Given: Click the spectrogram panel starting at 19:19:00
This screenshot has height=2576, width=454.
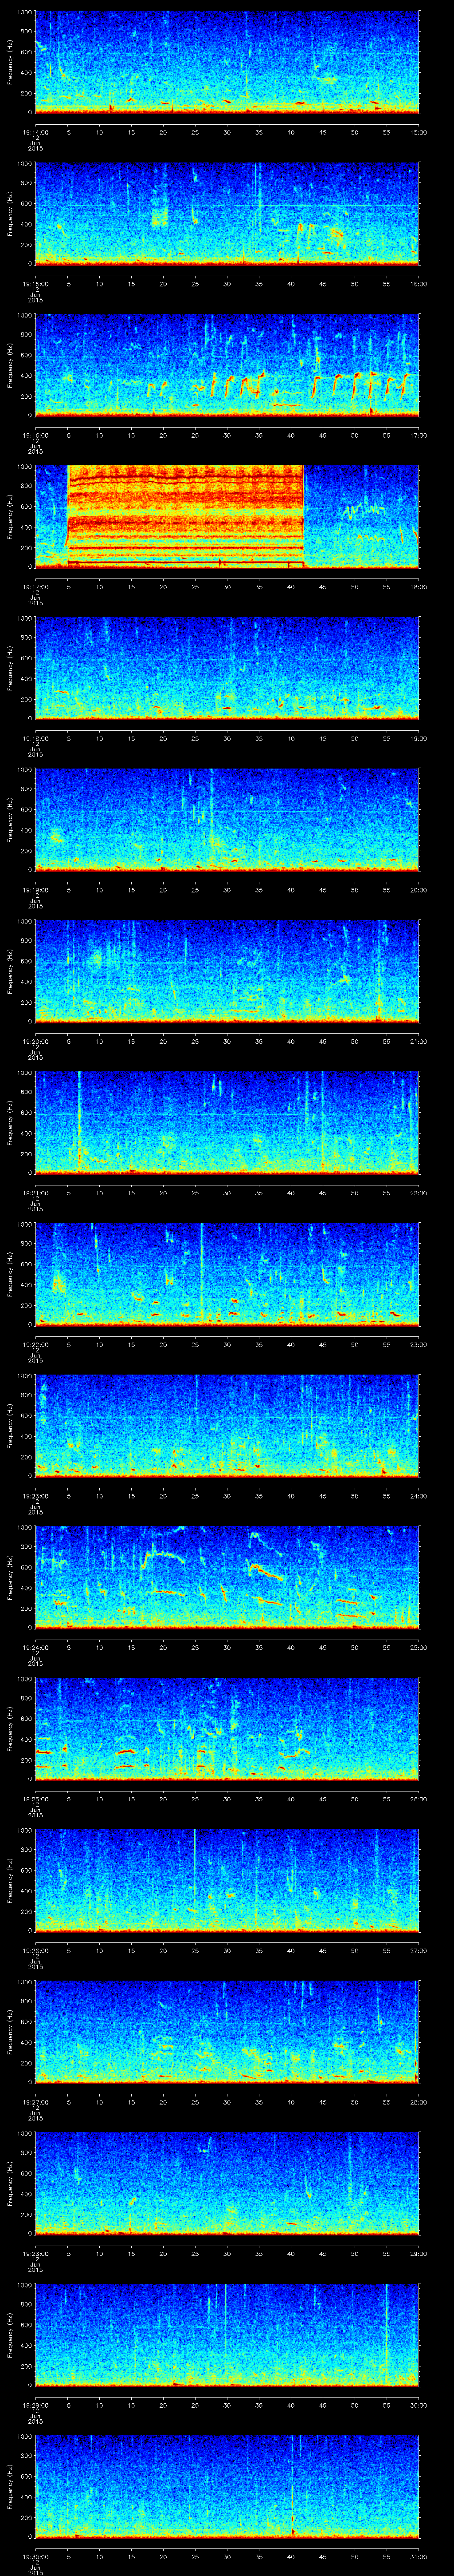Looking at the screenshot, I should [x=227, y=819].
